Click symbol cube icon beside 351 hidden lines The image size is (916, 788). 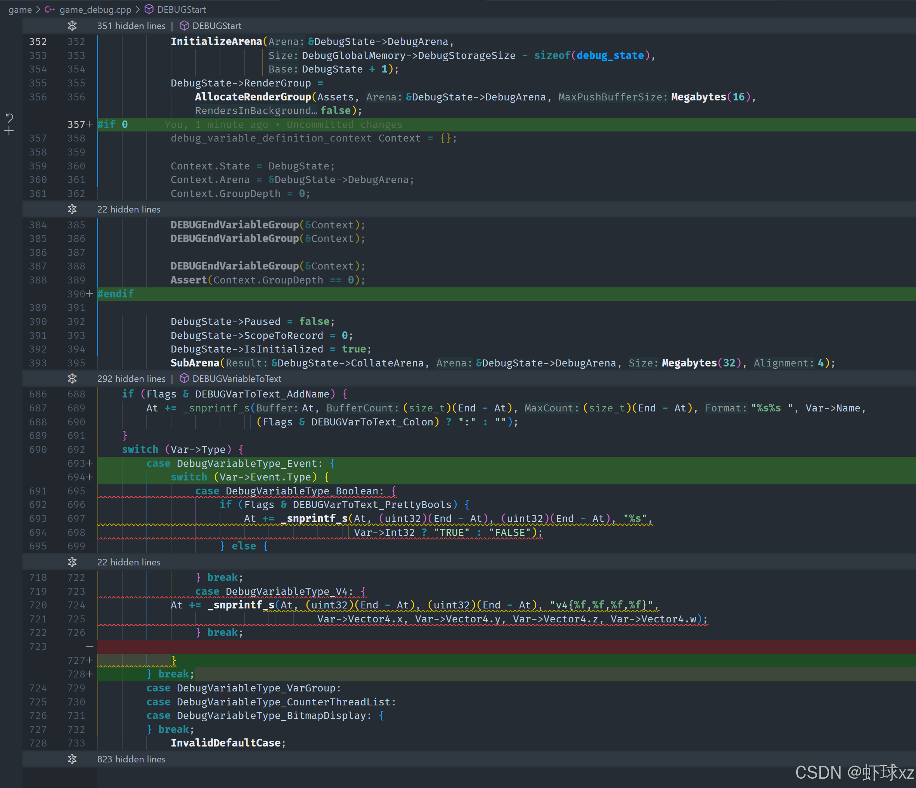(184, 26)
